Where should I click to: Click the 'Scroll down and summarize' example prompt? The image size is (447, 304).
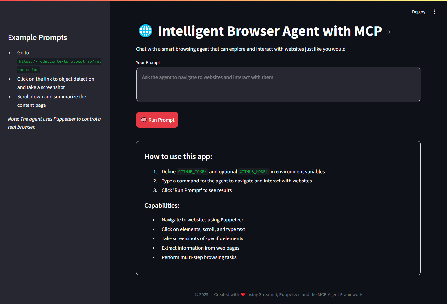[51, 101]
